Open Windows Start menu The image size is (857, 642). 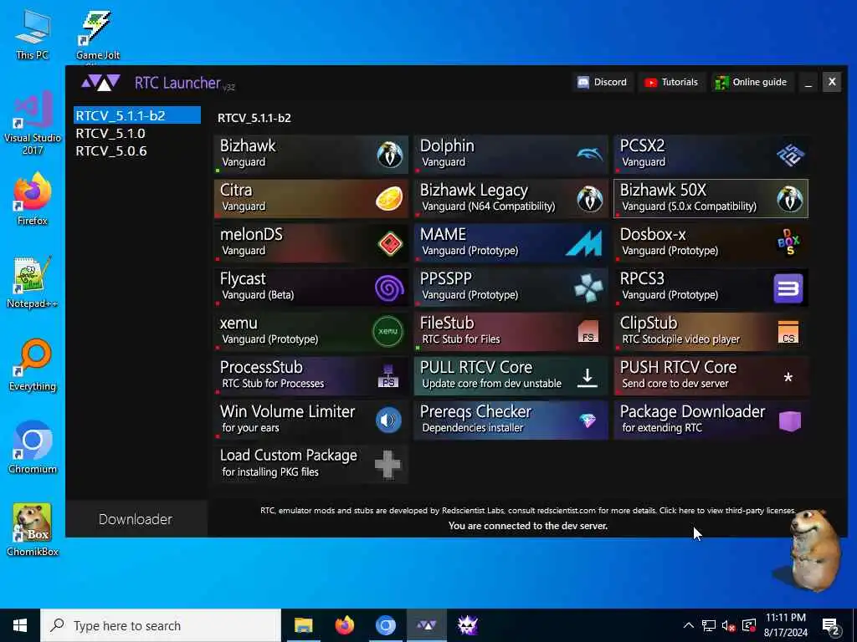click(20, 625)
